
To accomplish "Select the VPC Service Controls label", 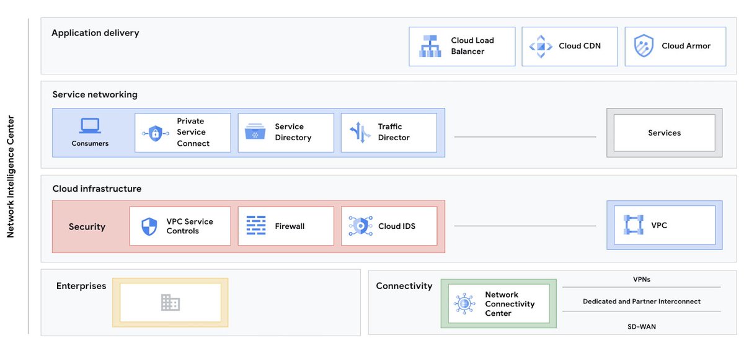I will tap(190, 226).
